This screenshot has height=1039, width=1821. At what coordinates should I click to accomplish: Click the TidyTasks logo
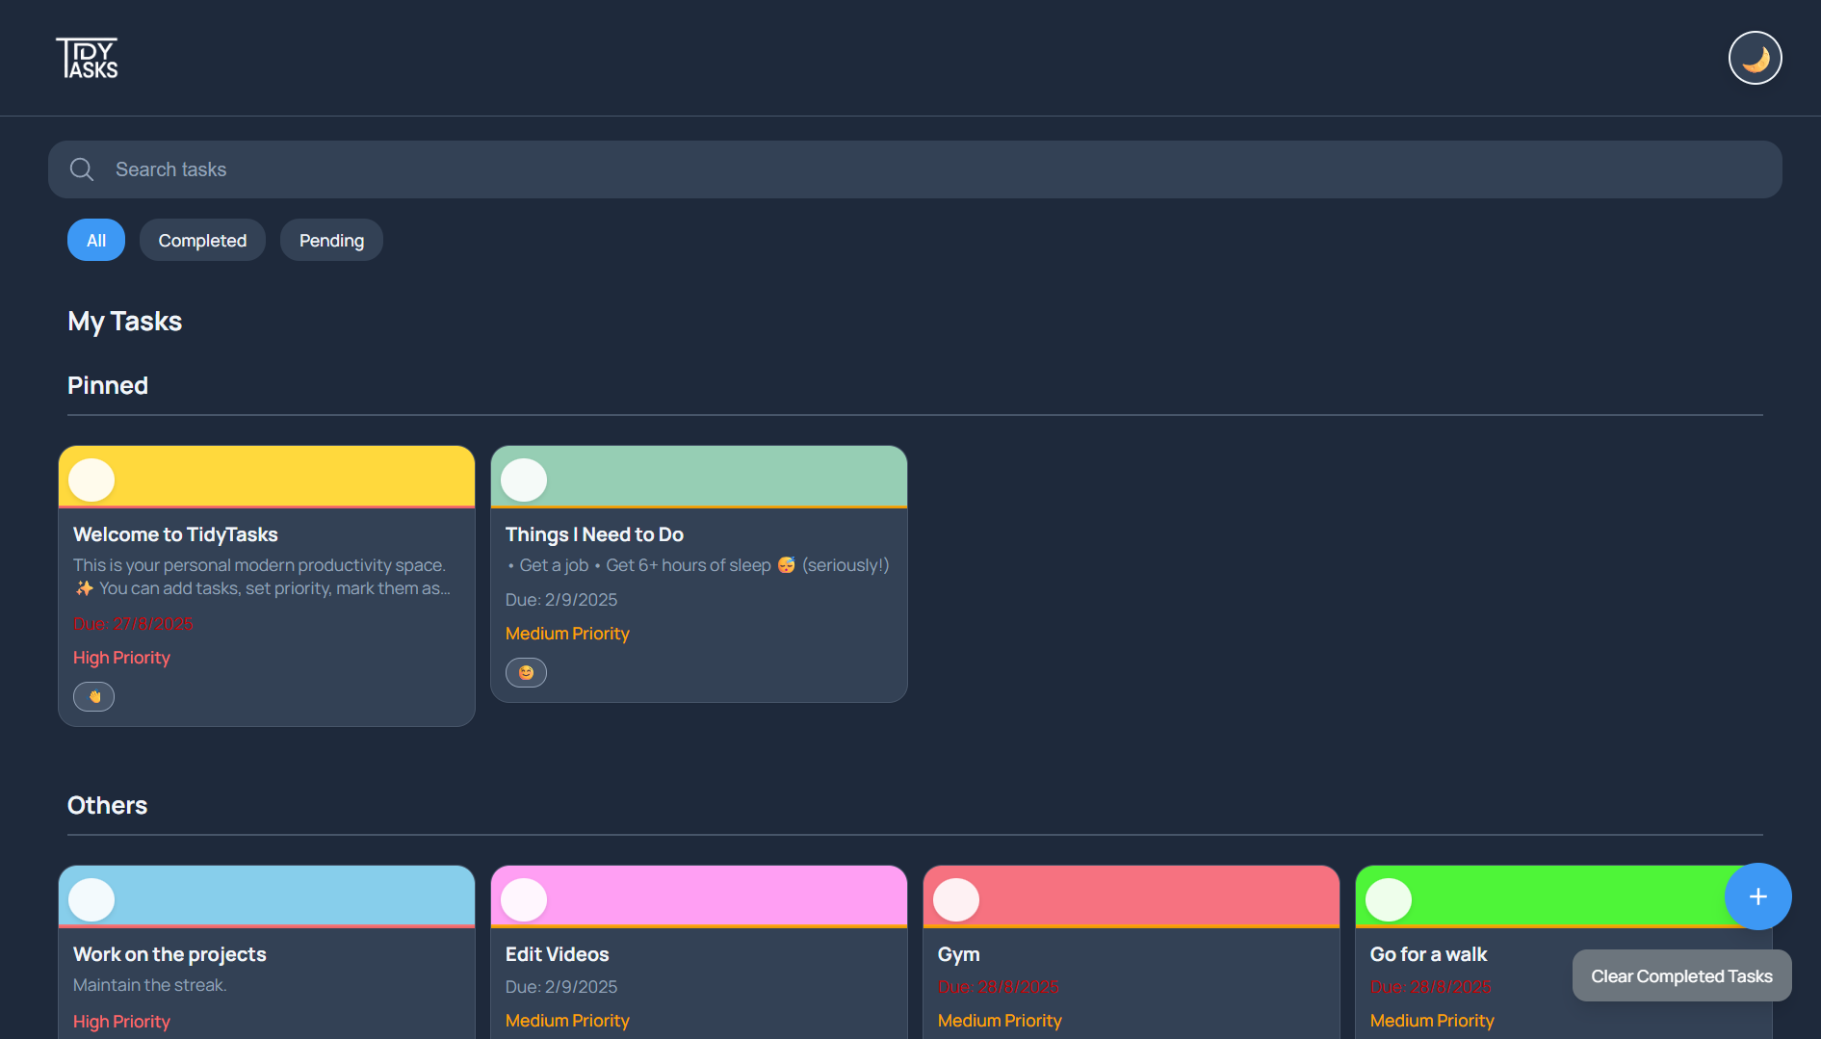point(87,58)
